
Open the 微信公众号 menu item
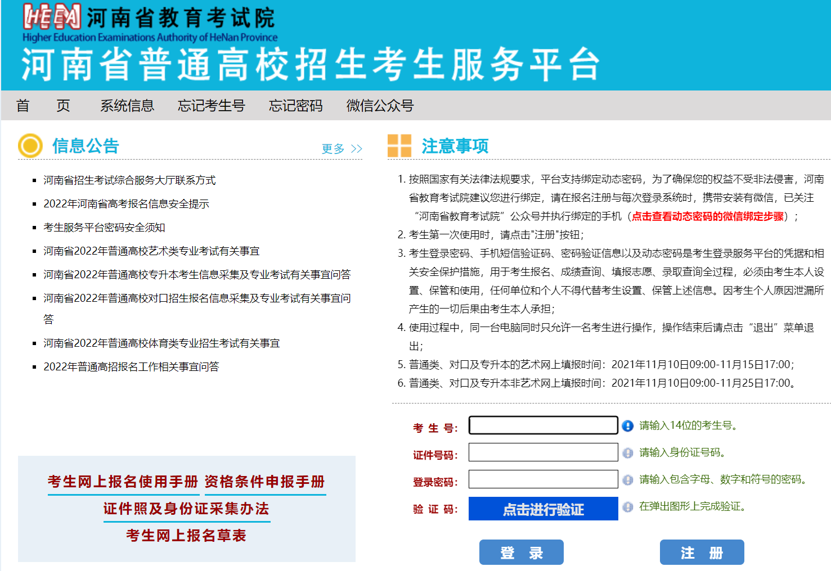tap(380, 106)
